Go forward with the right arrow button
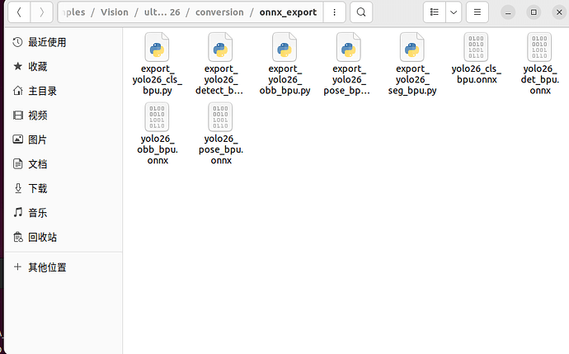This screenshot has height=354, width=569. (42, 12)
